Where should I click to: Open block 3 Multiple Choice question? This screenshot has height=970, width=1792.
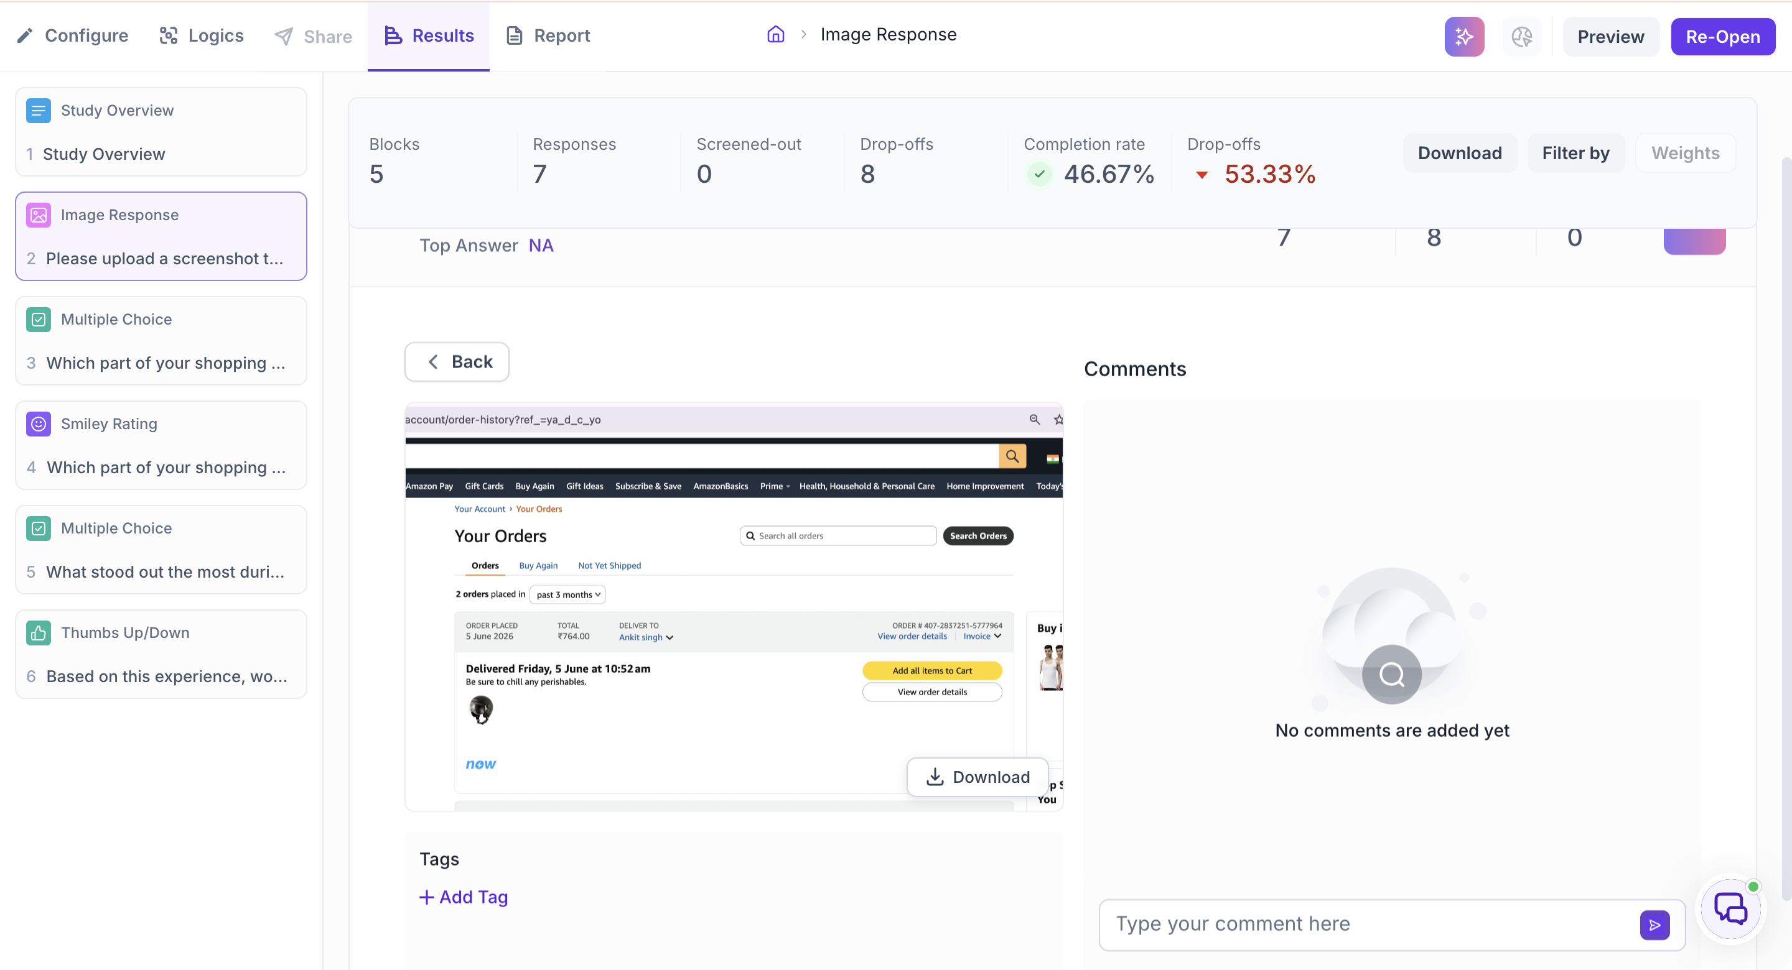(161, 341)
